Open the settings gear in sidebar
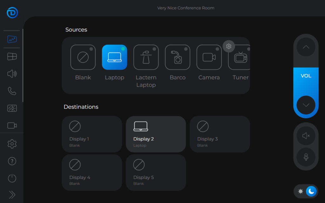Screen dimensions: 325x203 coord(12,144)
